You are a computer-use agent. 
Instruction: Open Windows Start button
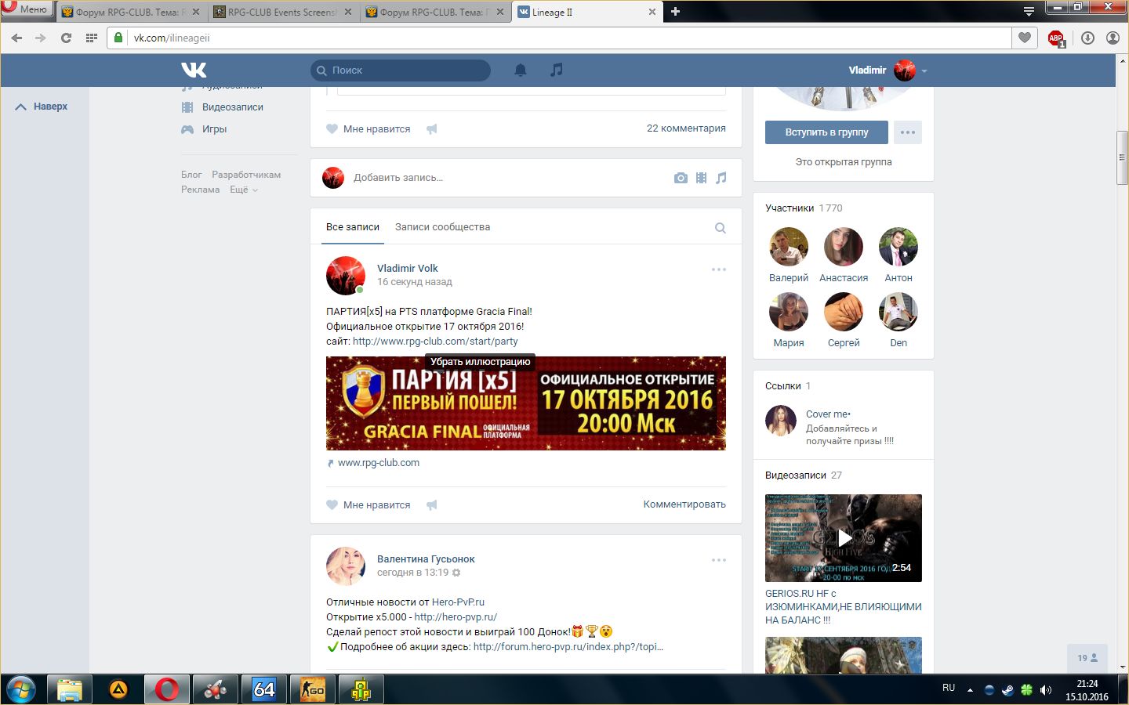click(x=21, y=689)
